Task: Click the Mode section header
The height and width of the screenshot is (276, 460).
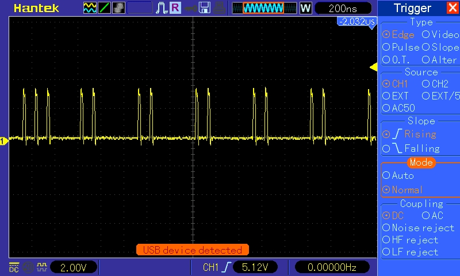Action: (x=421, y=162)
